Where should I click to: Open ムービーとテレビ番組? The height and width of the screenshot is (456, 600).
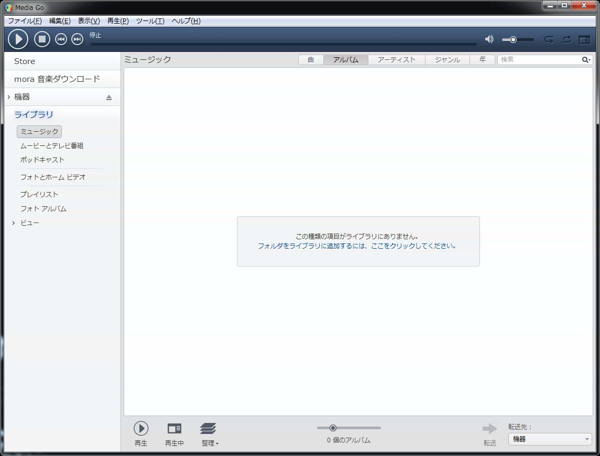tap(52, 145)
